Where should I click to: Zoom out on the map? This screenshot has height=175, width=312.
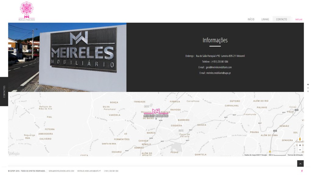(300, 150)
